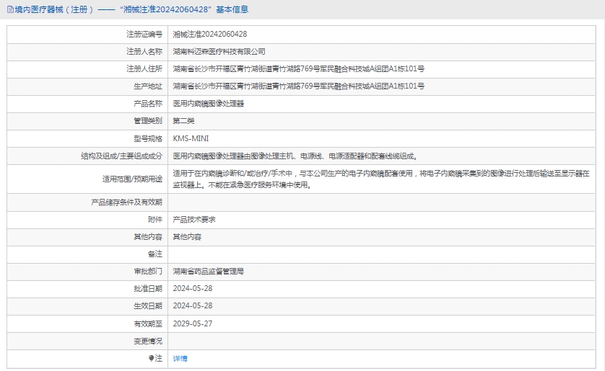Click the date value in 批准日期 row
This screenshot has height=371, width=605.
[x=192, y=288]
